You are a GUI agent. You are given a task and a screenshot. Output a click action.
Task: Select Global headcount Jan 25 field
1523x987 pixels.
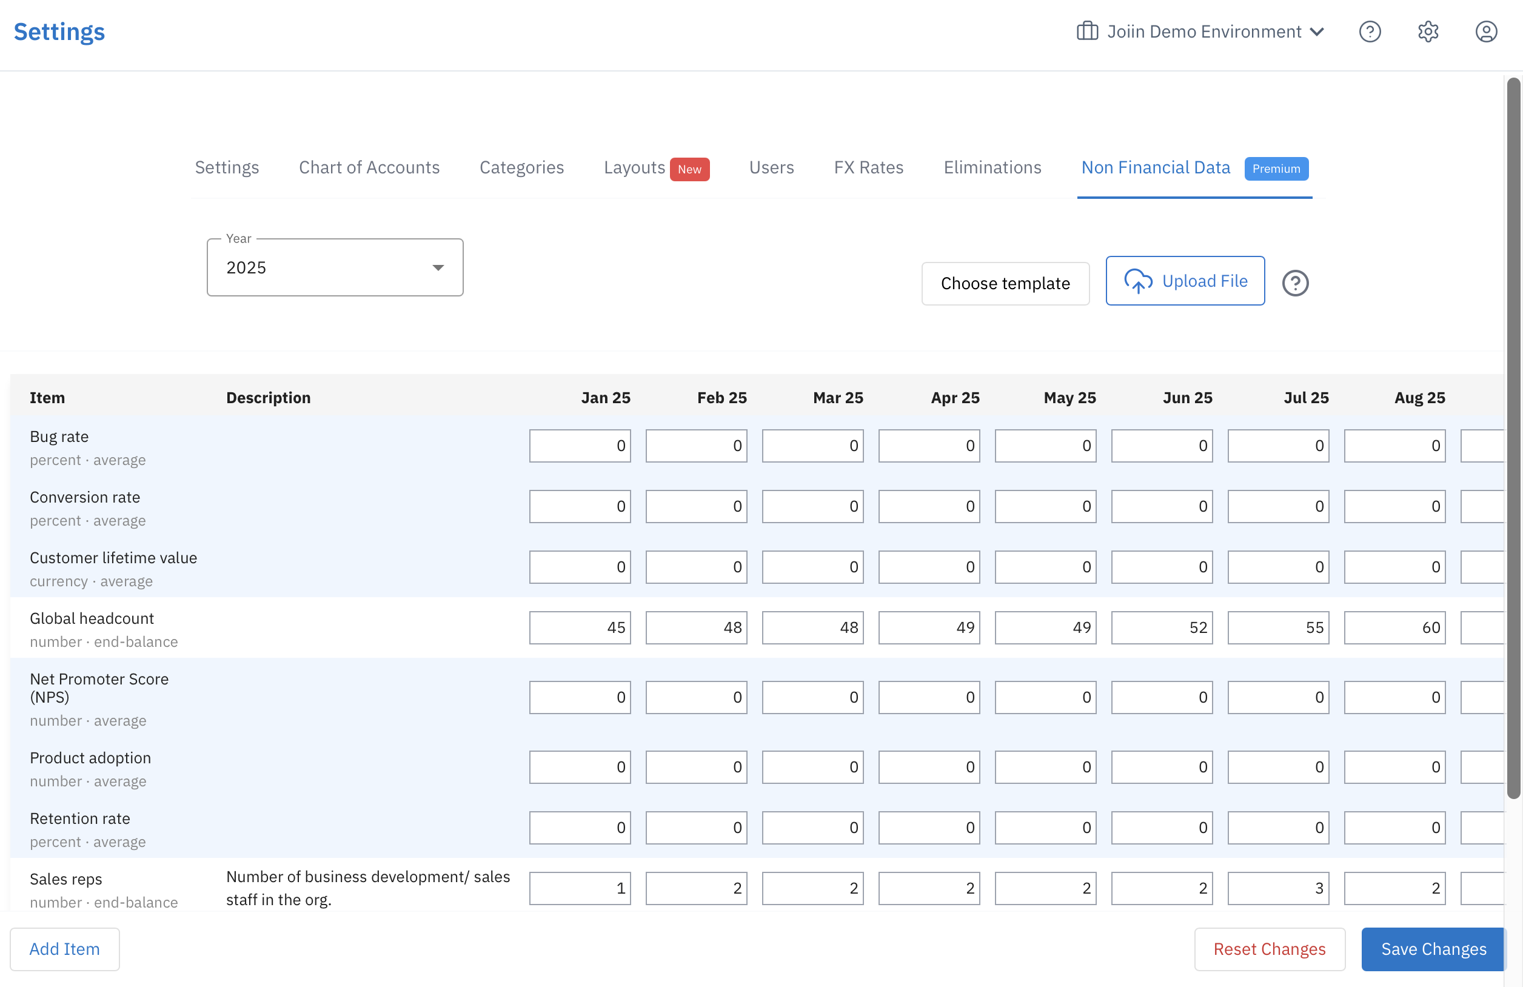pos(580,627)
